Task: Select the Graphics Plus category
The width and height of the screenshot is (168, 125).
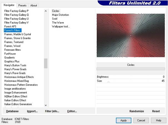Action: pyautogui.click(x=12, y=62)
